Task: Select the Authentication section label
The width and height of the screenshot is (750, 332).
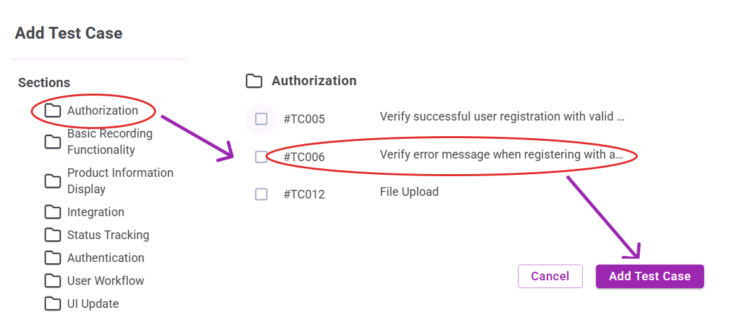Action: coord(106,258)
